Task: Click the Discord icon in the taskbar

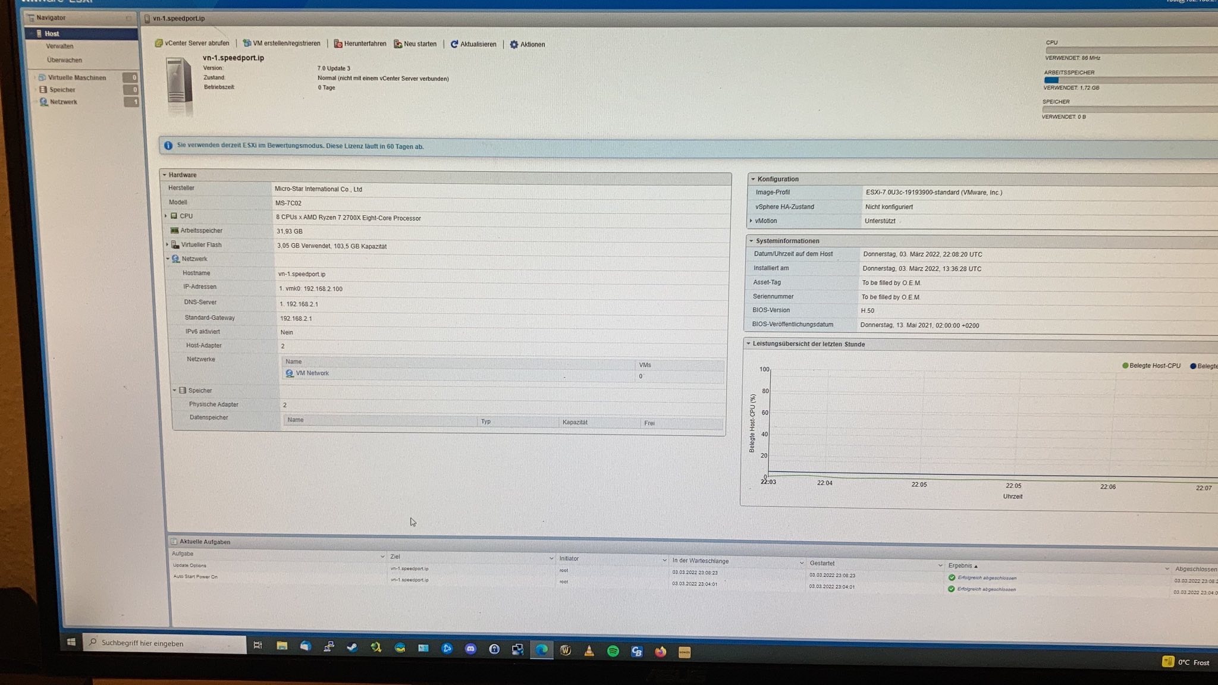Action: point(470,649)
